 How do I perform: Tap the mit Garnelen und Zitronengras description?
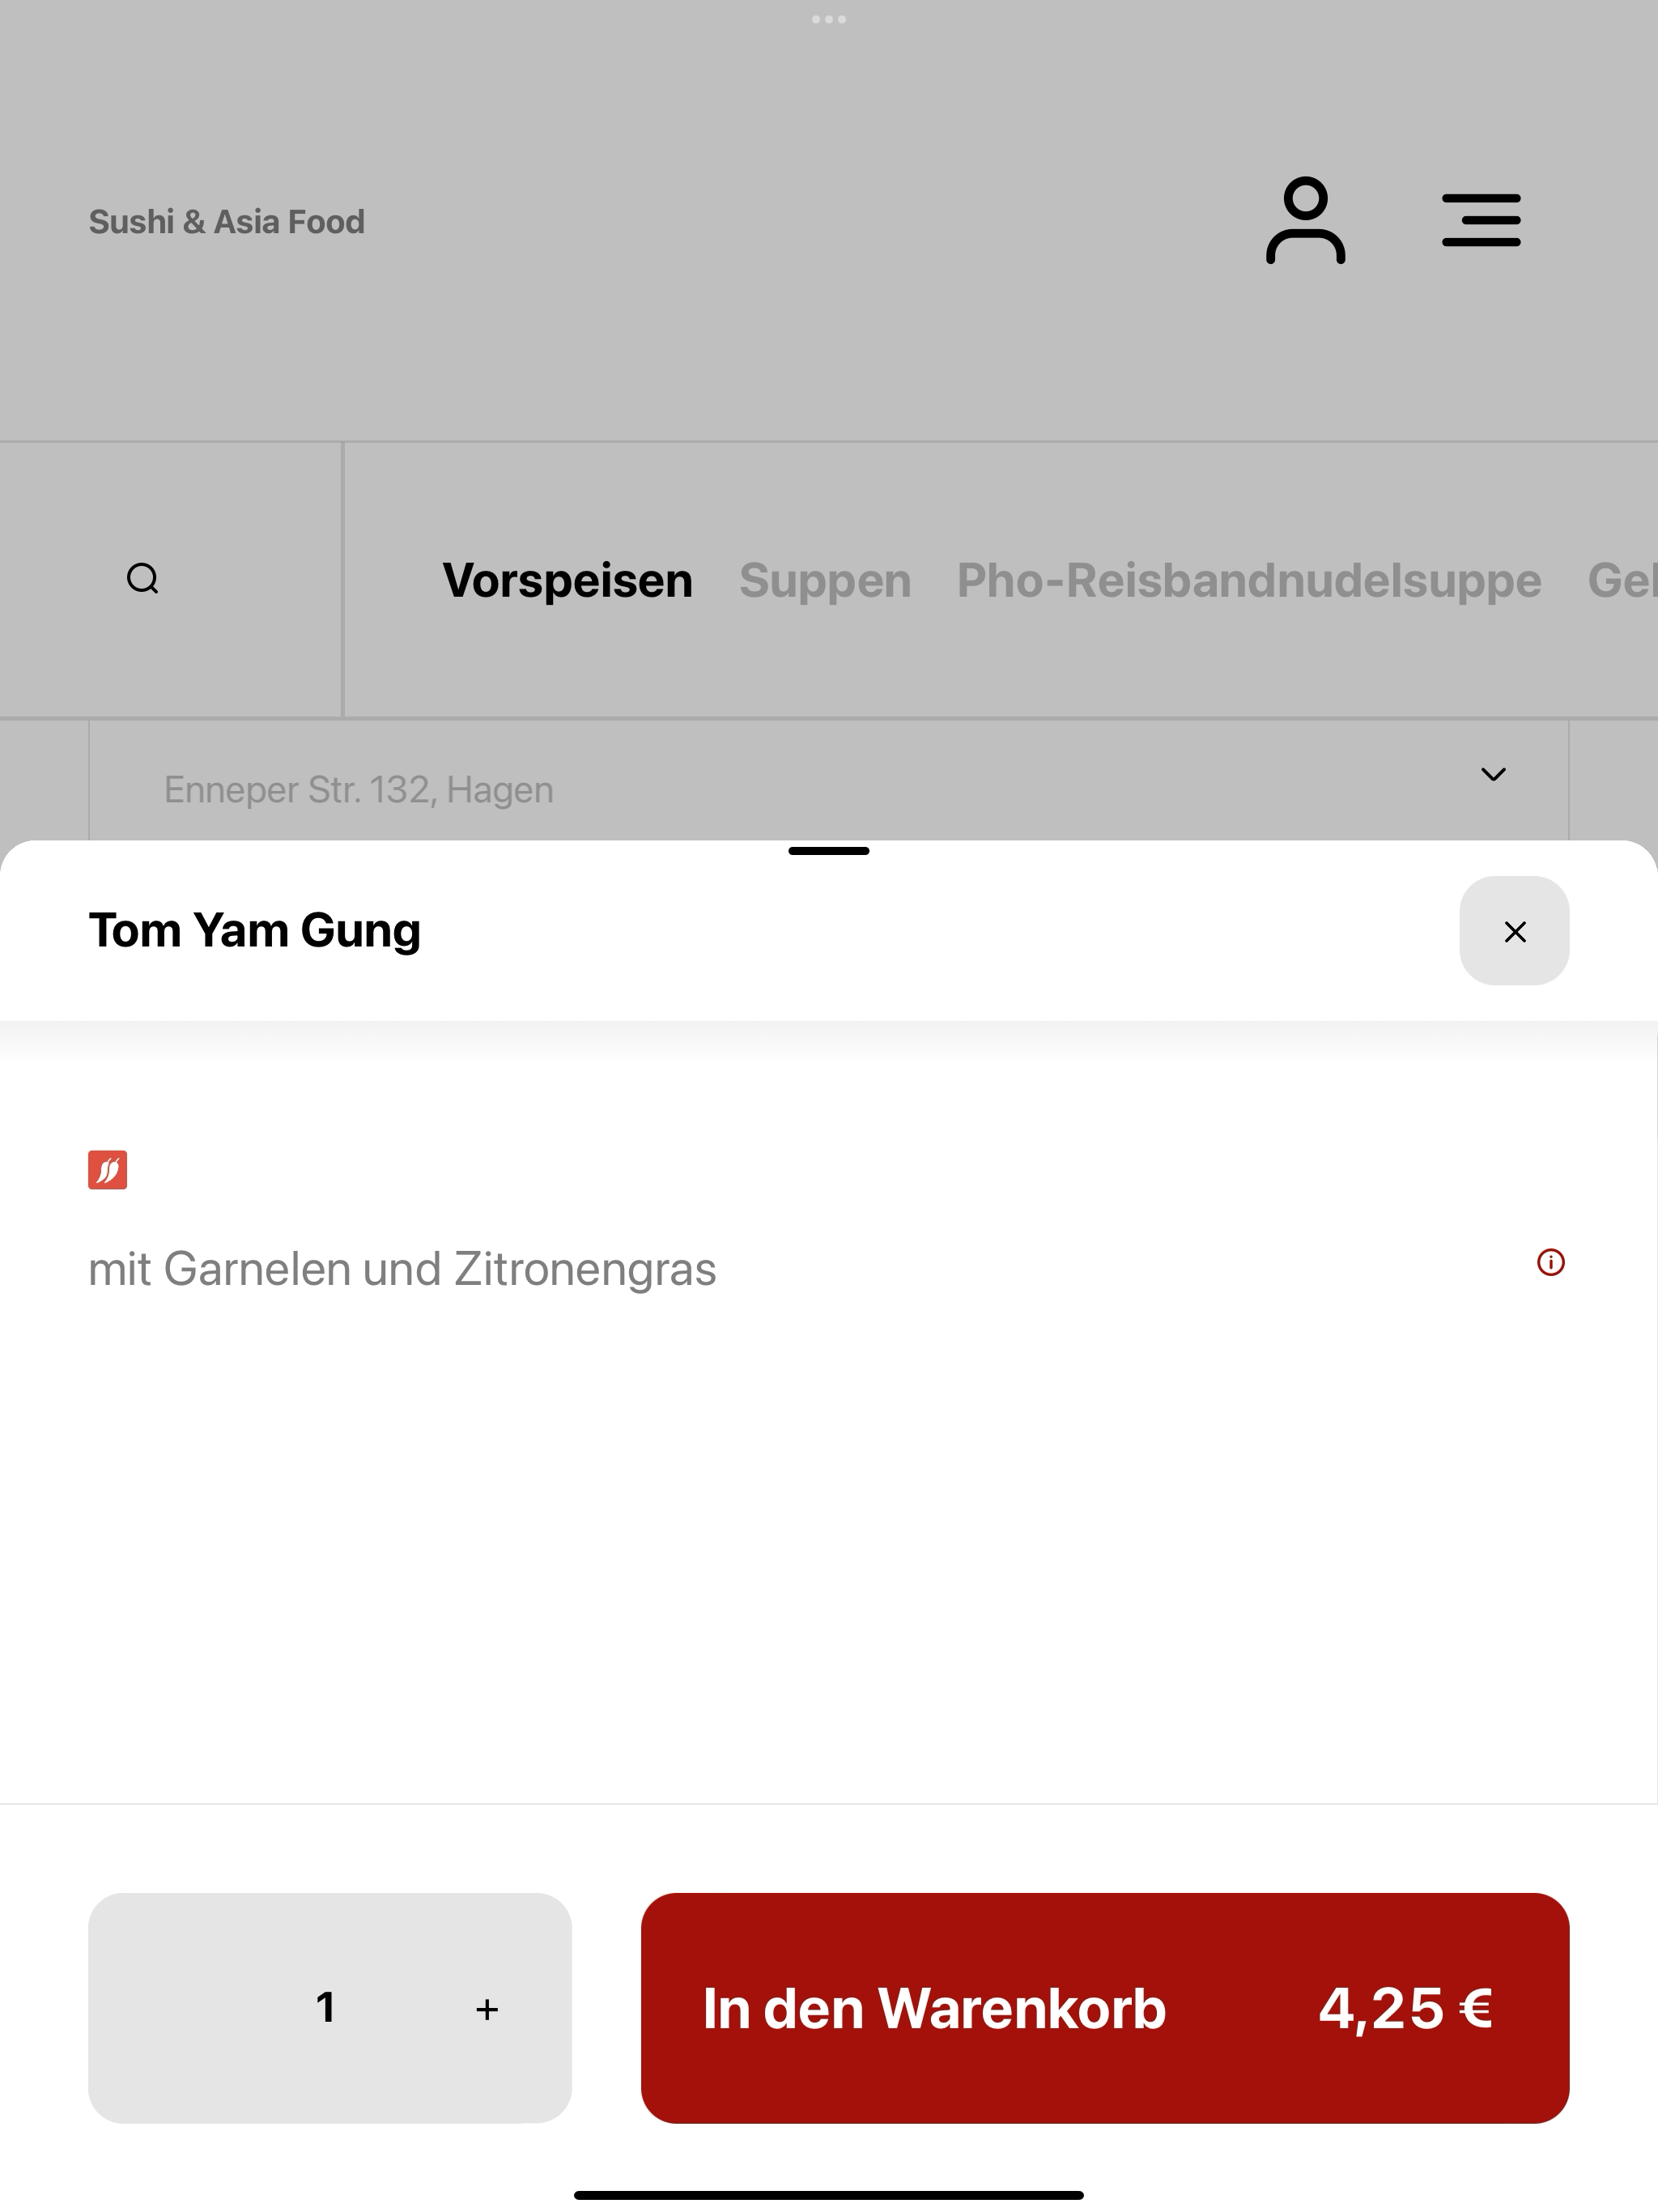click(x=402, y=1270)
